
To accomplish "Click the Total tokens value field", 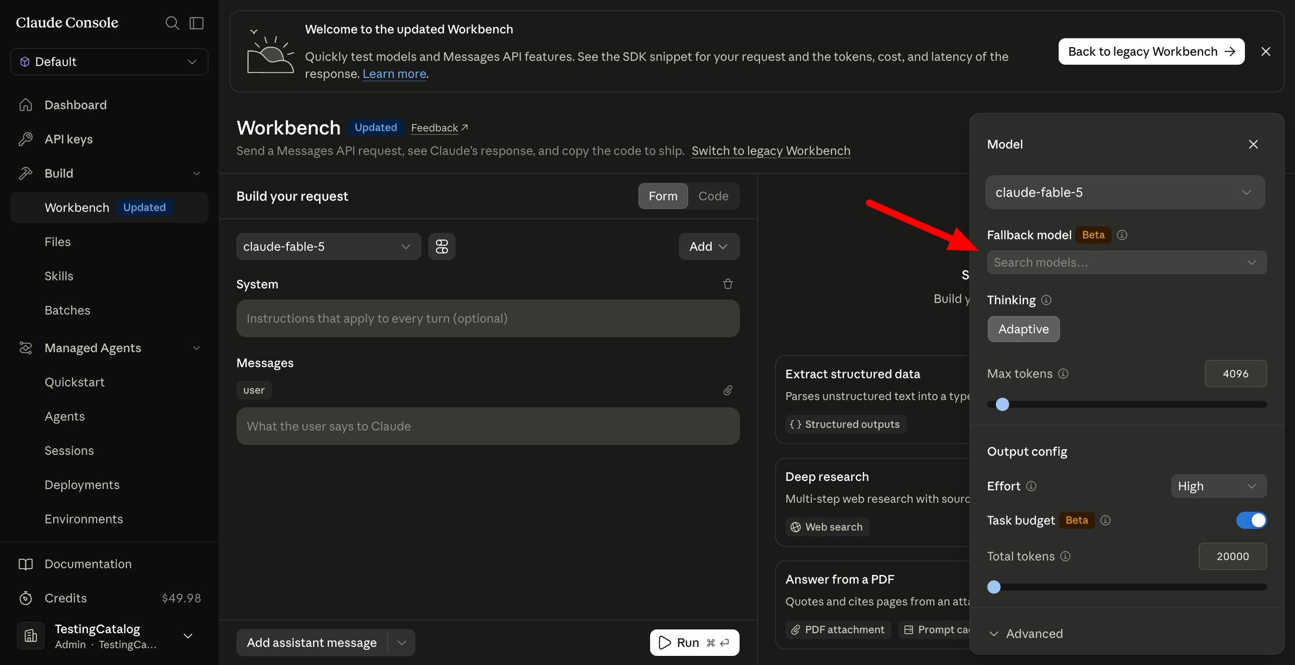I will click(1232, 556).
